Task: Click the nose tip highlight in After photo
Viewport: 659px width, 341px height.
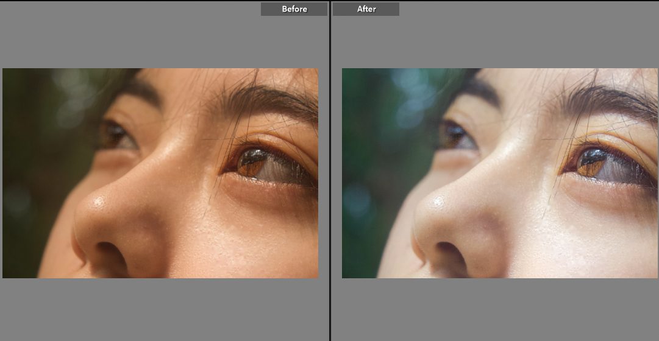Action: point(436,200)
